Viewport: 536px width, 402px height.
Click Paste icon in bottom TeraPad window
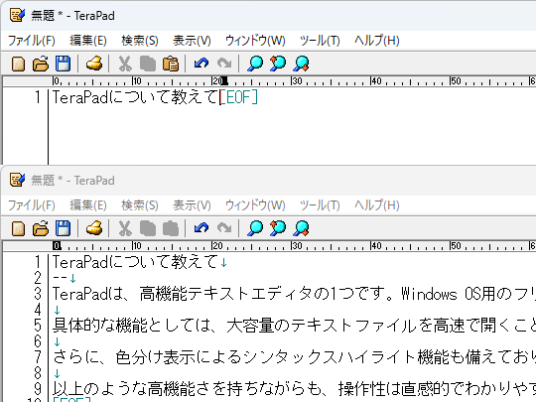point(171,228)
